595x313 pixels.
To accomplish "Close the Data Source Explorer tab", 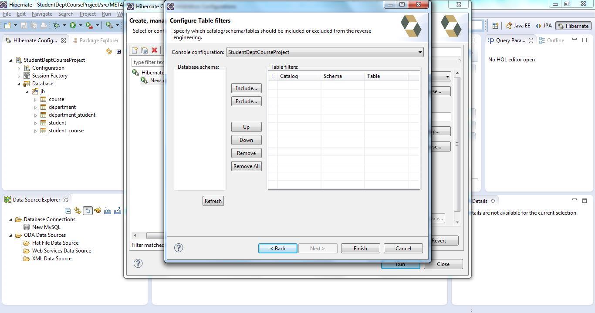I will pos(66,200).
